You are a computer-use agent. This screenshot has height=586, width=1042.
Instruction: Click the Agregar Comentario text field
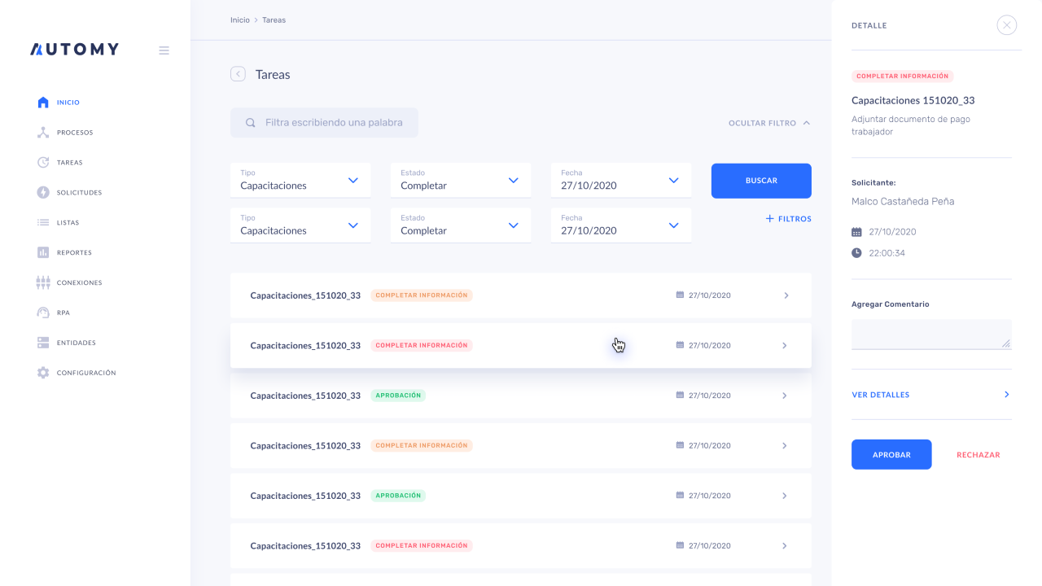pyautogui.click(x=930, y=334)
